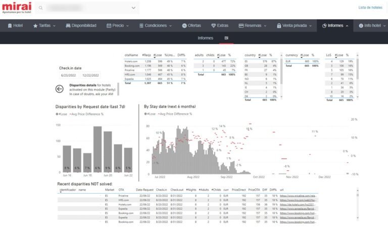388x228 pixels.
Task: Click the Hotel building icon
Action: [x=11, y=25]
